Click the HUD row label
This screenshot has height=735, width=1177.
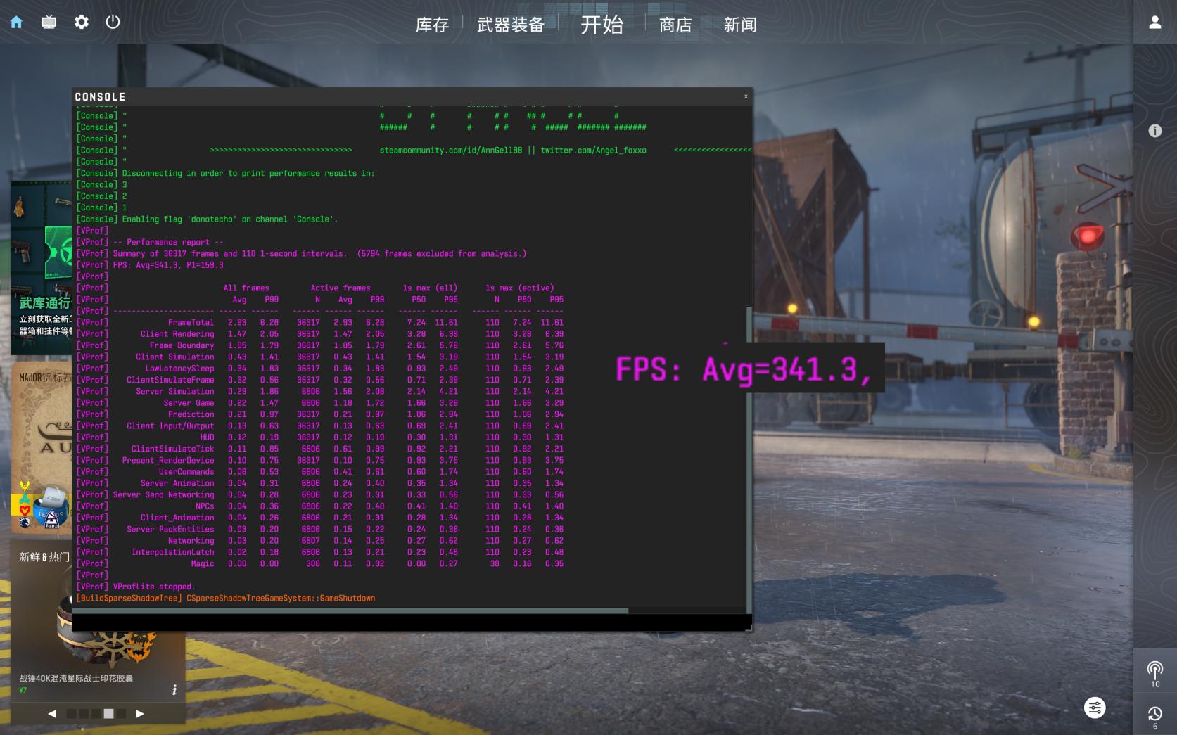(x=207, y=437)
